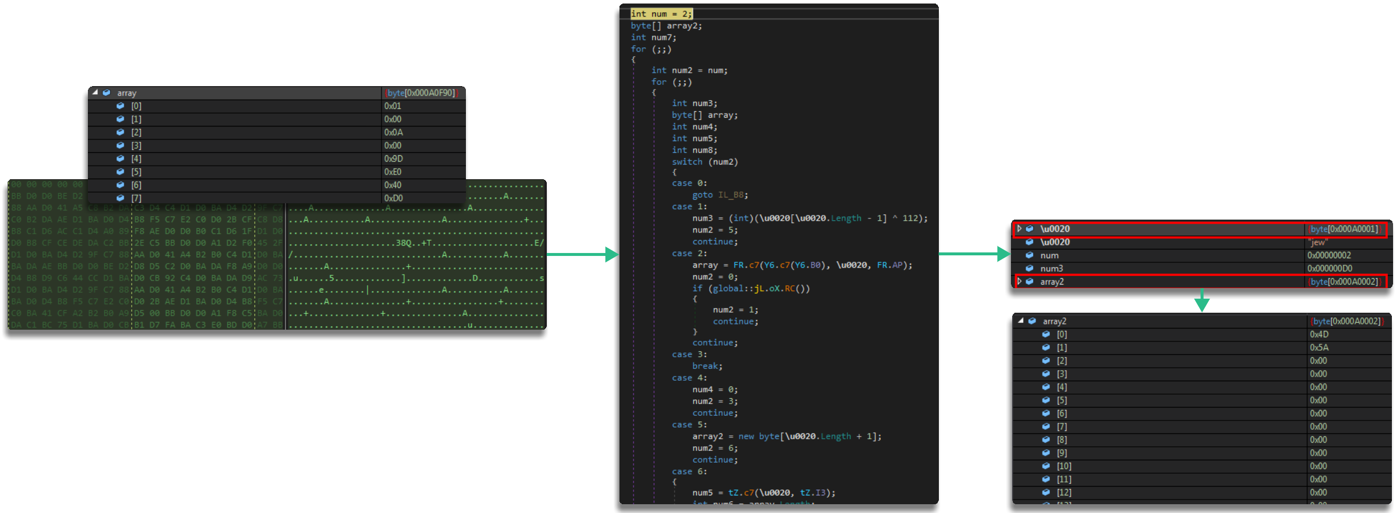Select the array2 element [0] row with 0x4D
1396x513 pixels.
click(1172, 334)
